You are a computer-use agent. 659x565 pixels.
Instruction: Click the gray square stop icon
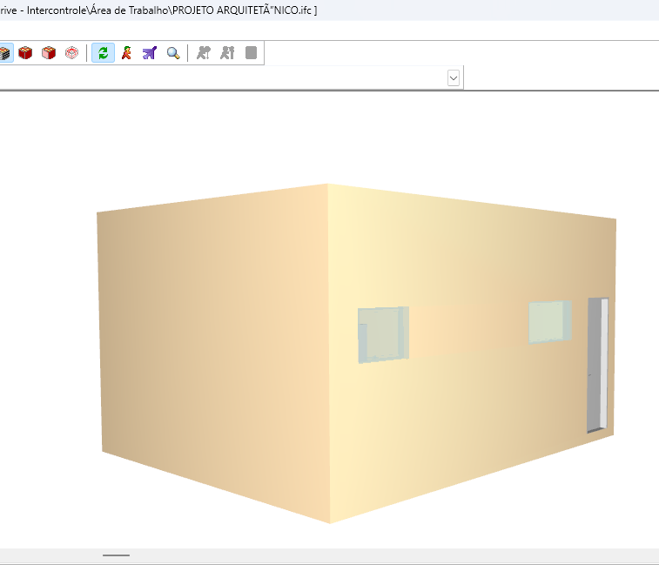pos(251,53)
